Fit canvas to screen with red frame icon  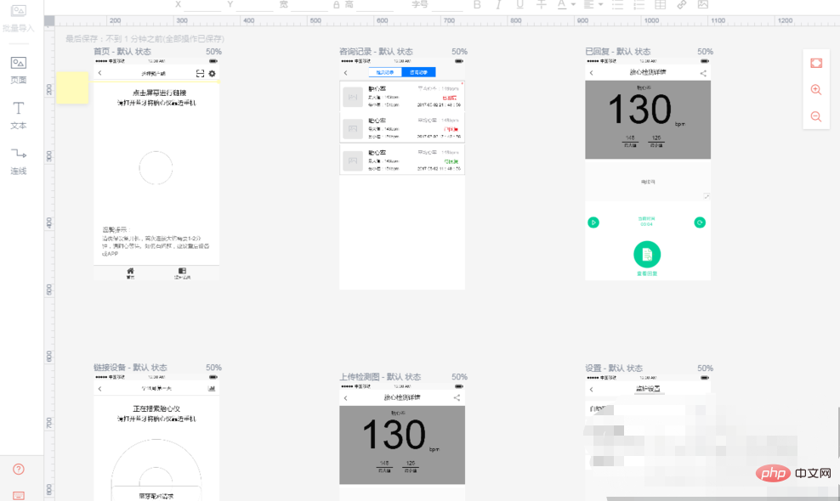[816, 63]
